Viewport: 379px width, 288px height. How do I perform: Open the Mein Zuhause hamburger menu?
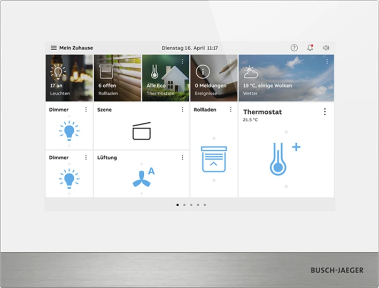pyautogui.click(x=53, y=48)
